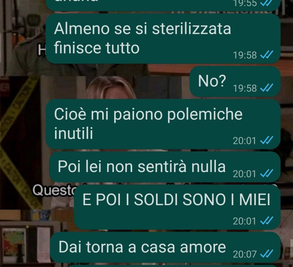The height and width of the screenshot is (267, 293).
Task: Select the 'Cioè mi paiono polemiche inutili' message
Action: pyautogui.click(x=163, y=124)
